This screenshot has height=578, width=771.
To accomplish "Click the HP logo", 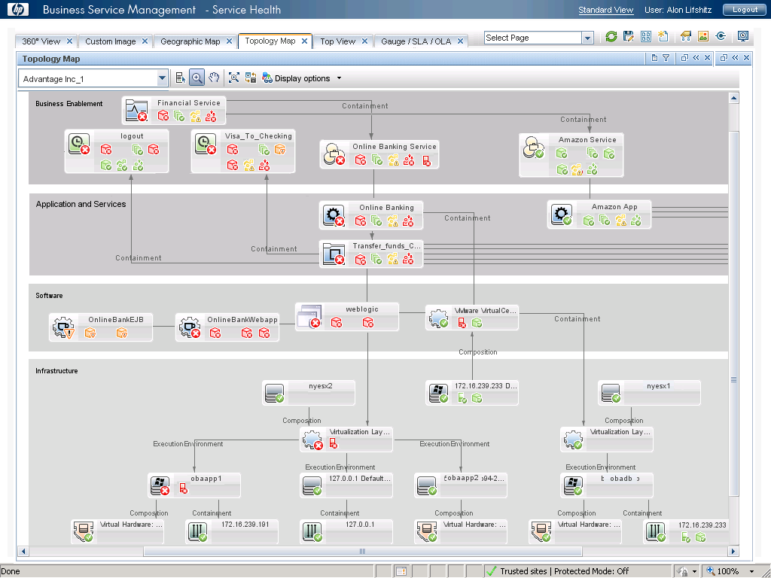I will [x=18, y=9].
